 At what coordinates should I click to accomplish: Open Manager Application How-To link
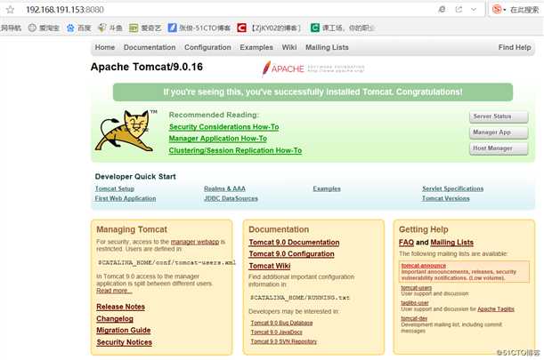[218, 139]
